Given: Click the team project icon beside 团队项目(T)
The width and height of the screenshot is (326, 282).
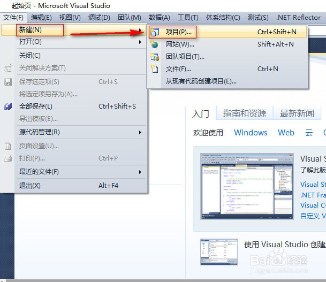Looking at the screenshot, I should coord(155,57).
